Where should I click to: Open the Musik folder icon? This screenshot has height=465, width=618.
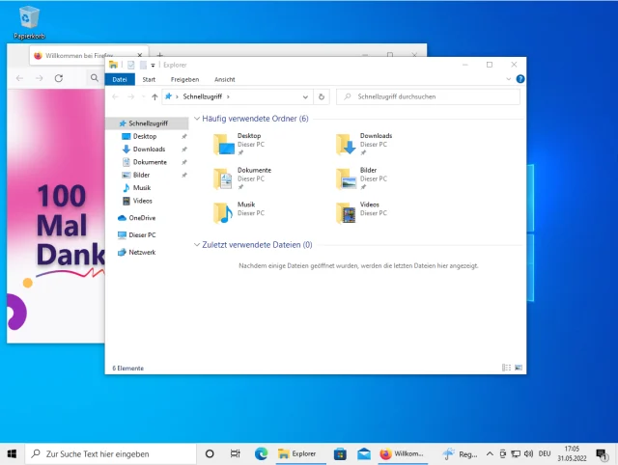click(224, 212)
